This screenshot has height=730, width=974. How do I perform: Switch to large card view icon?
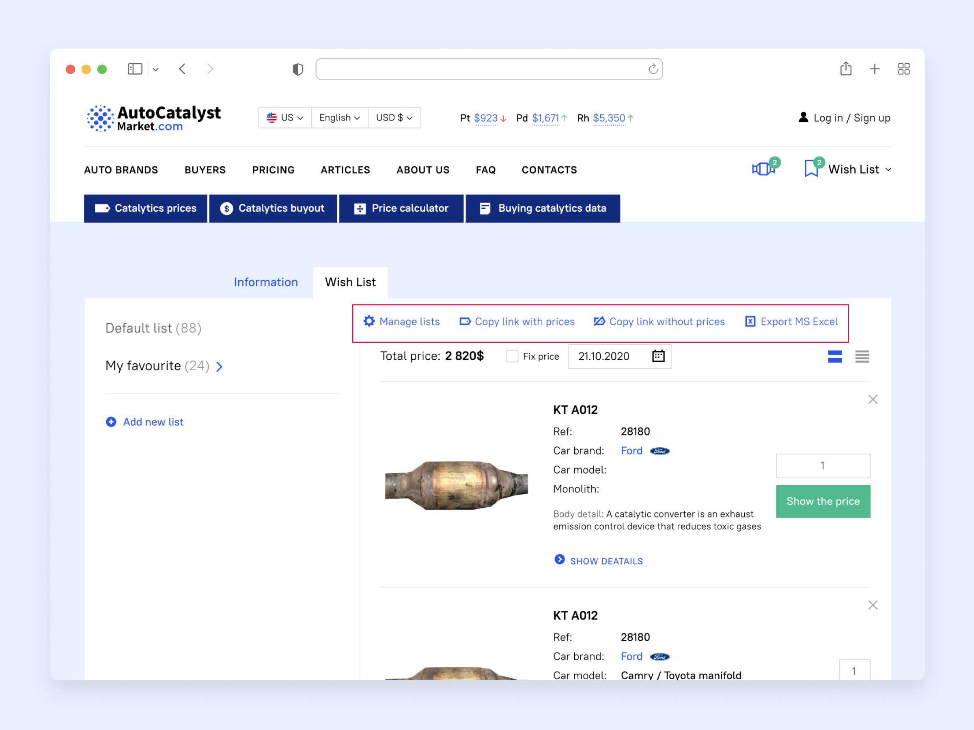[x=834, y=356]
